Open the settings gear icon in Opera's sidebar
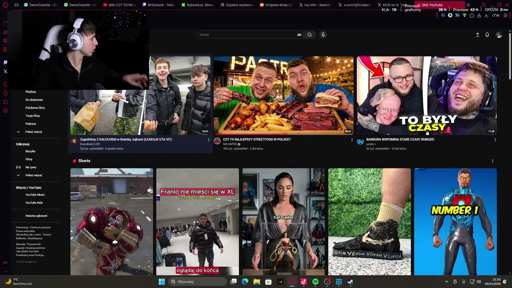The height and width of the screenshot is (288, 512). (x=5, y=111)
